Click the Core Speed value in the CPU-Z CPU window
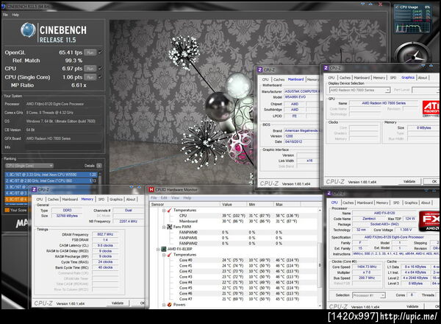Screen dimensions: 441x324 click(367, 267)
